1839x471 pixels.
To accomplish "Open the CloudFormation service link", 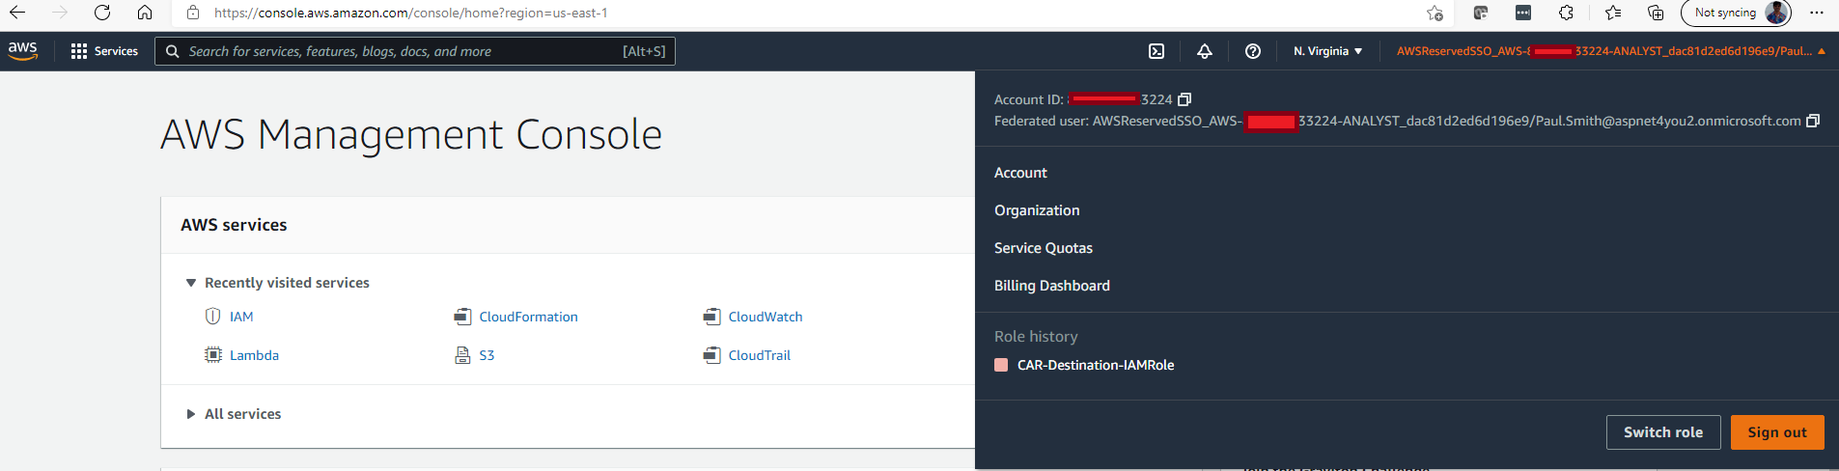I will click(528, 317).
